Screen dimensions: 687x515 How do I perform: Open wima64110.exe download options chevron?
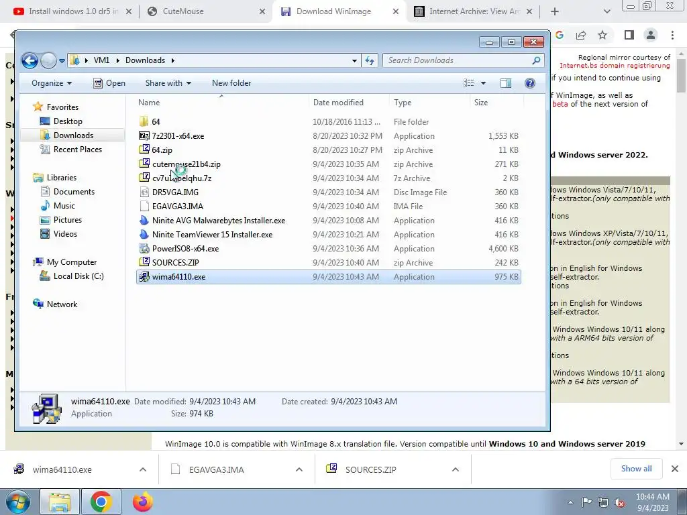(x=143, y=469)
